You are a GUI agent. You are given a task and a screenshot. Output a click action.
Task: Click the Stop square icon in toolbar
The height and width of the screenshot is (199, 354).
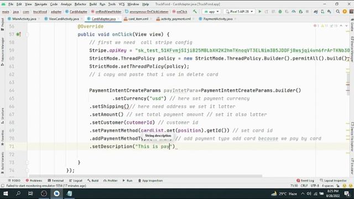tap(308, 12)
